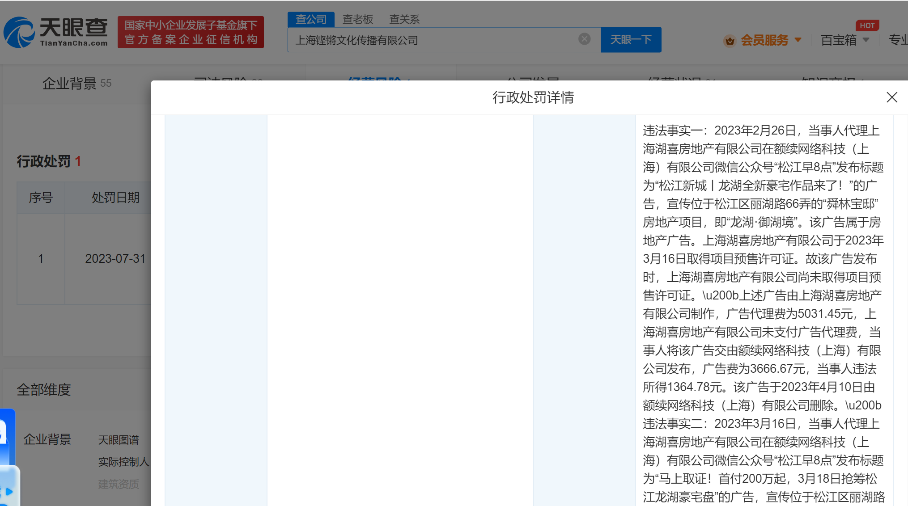Click the 企业背景 label under 全部维度

[47, 439]
